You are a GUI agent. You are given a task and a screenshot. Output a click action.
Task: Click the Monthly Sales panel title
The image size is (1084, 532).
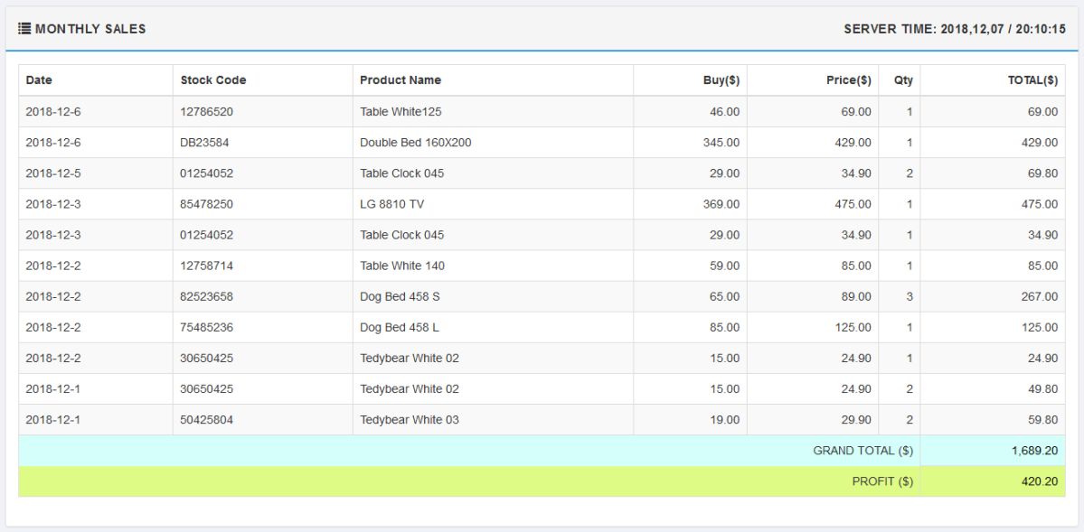point(90,29)
